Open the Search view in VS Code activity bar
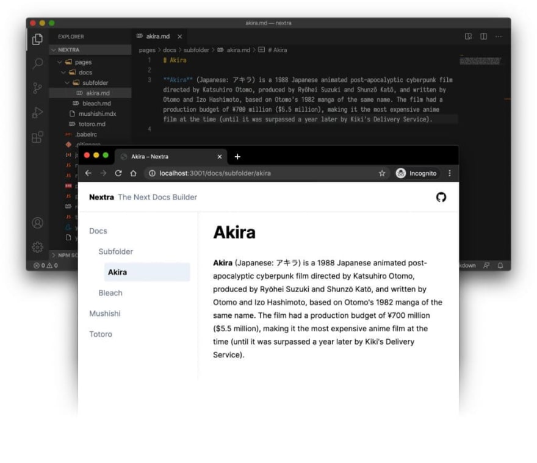This screenshot has height=463, width=537. pyautogui.click(x=37, y=63)
